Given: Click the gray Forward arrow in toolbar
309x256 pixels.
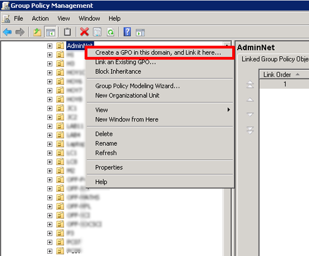Looking at the screenshot, I should point(20,32).
